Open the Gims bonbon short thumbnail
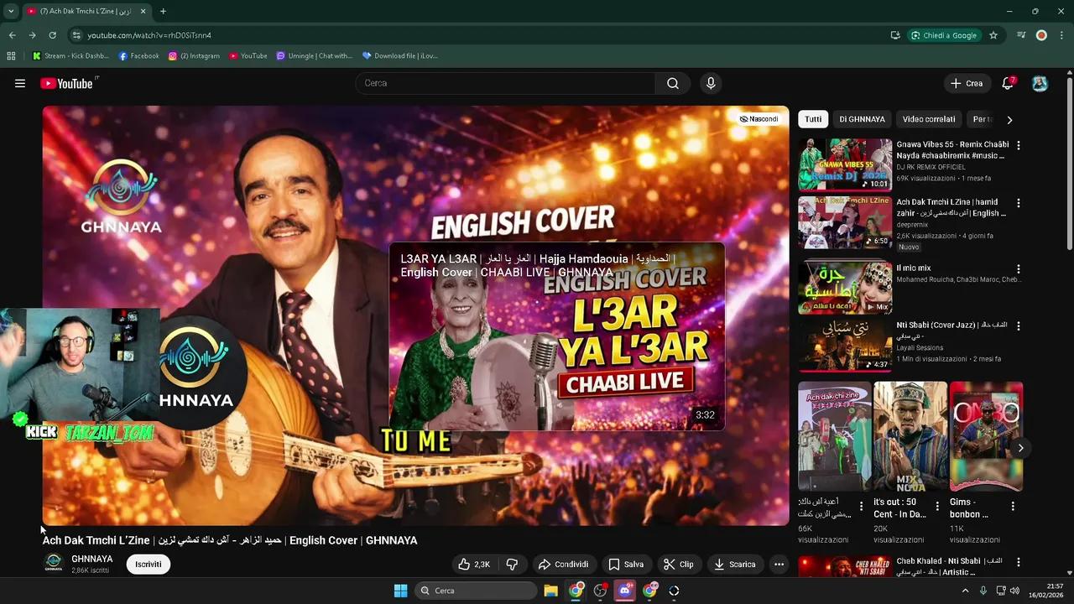Viewport: 1074px width, 604px height. click(x=986, y=436)
